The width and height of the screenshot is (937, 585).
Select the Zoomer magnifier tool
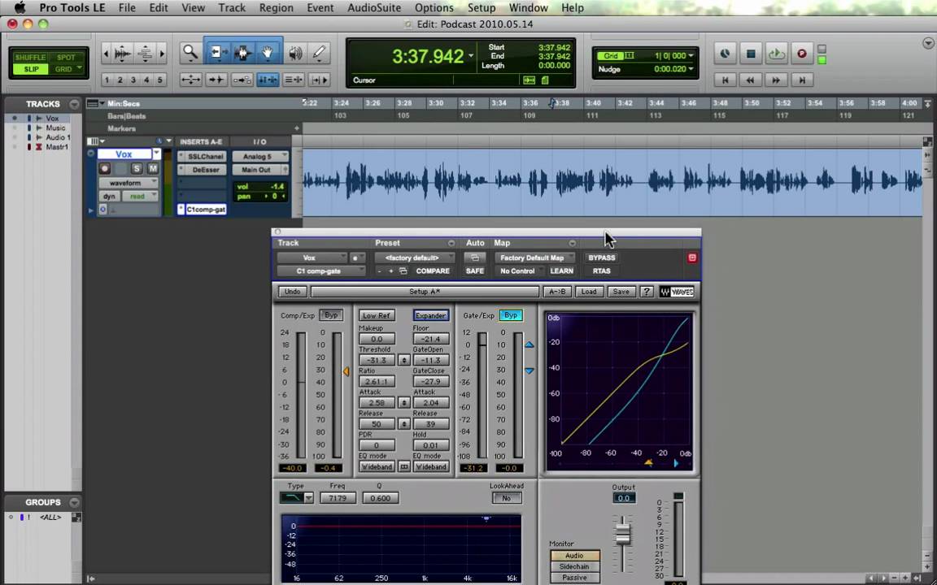(190, 53)
